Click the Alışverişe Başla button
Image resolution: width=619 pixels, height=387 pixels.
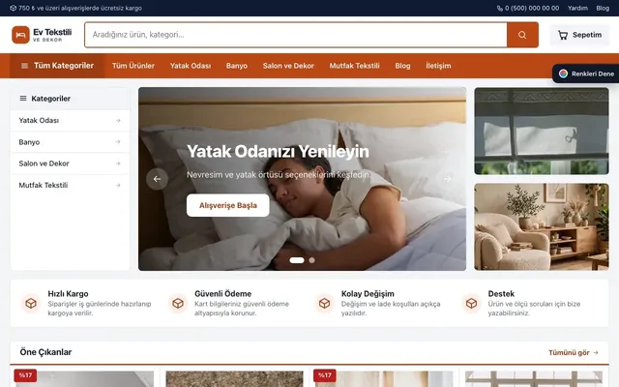pos(228,205)
